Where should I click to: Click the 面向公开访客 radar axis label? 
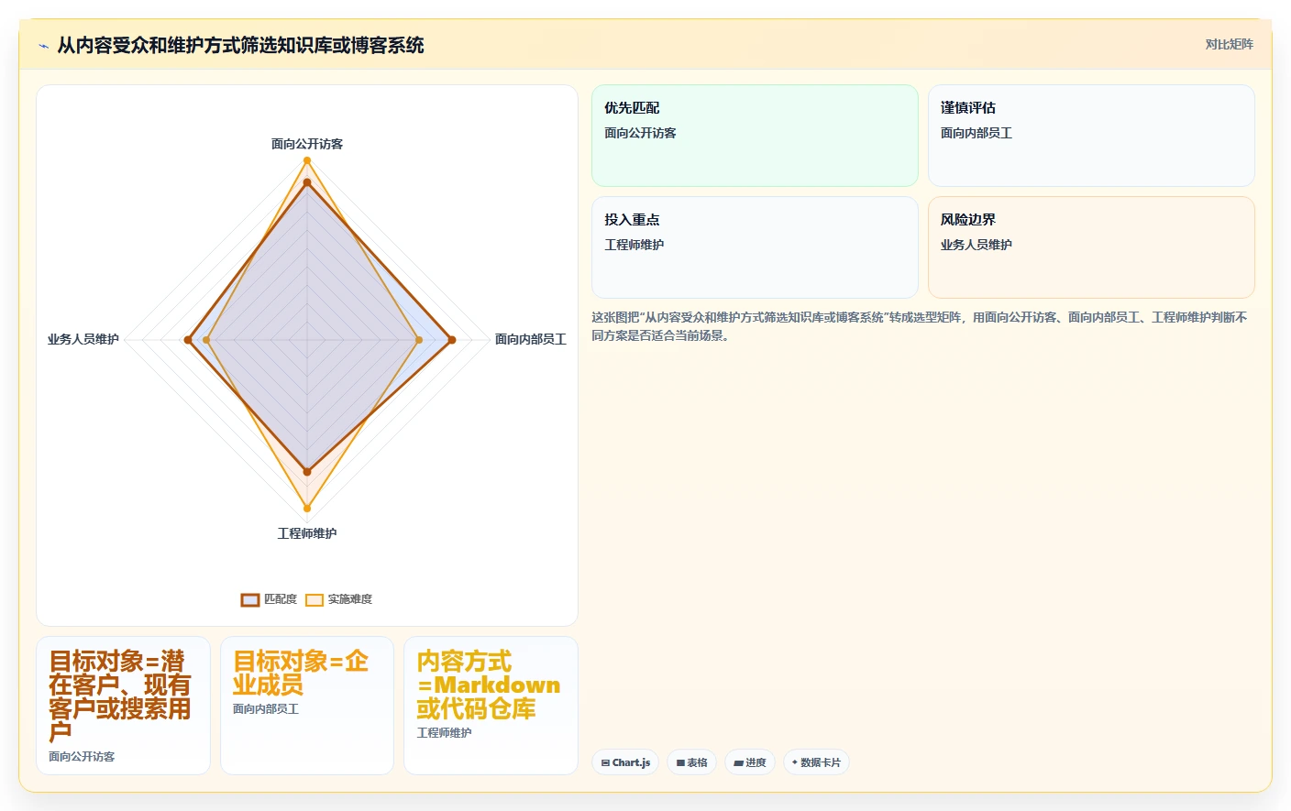[x=307, y=144]
